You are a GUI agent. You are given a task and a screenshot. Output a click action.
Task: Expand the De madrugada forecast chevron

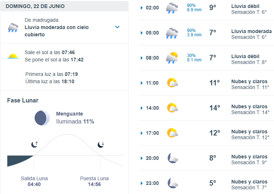click(117, 27)
